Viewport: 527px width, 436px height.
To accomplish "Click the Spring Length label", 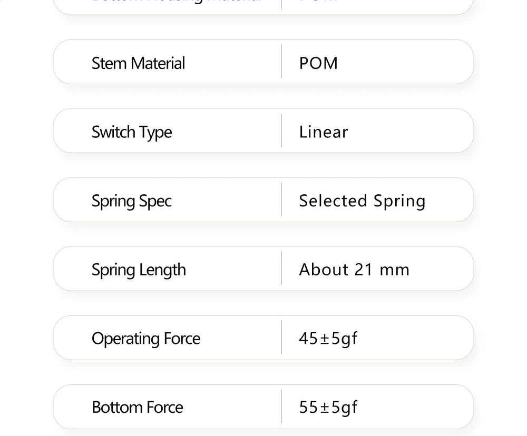I will coord(139,270).
